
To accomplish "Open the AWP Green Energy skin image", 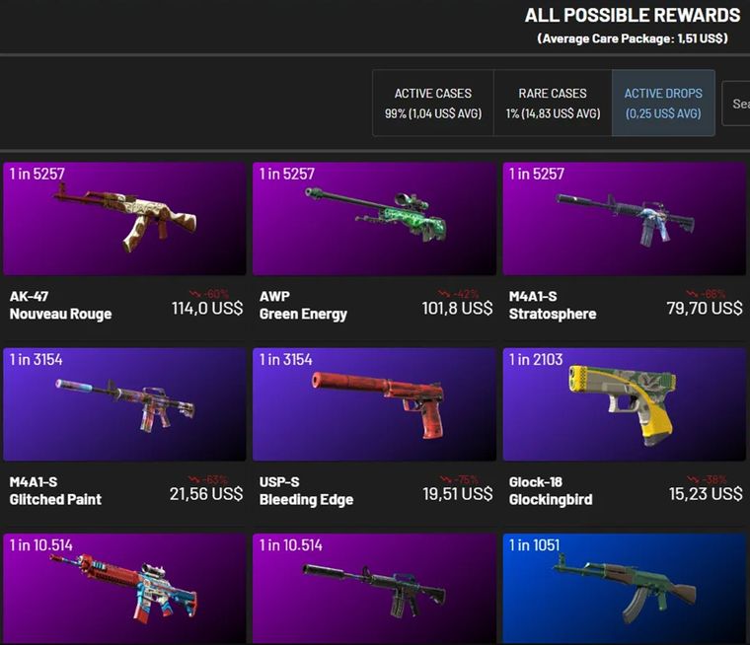I will pos(374,219).
